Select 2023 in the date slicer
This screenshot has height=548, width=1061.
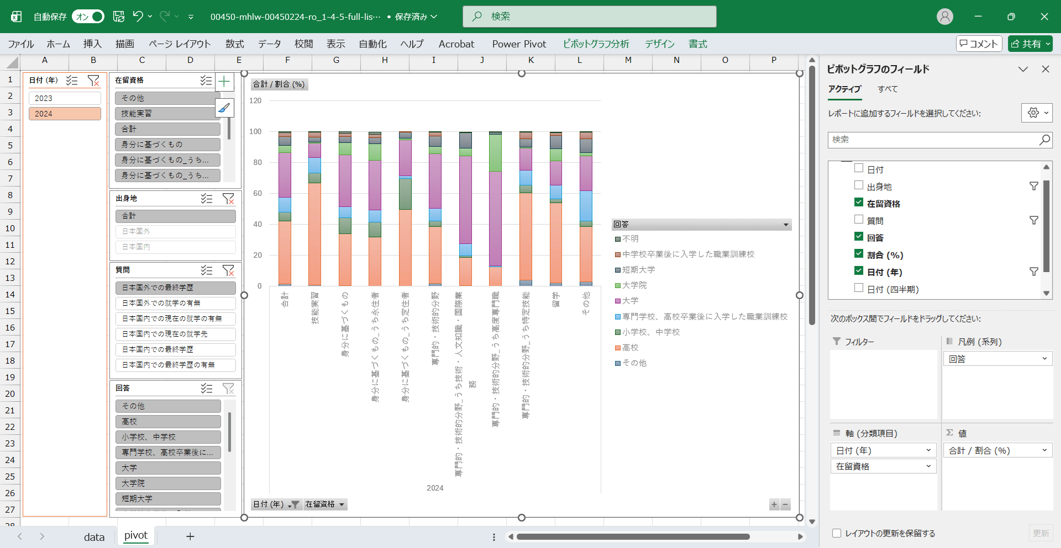[x=65, y=98]
